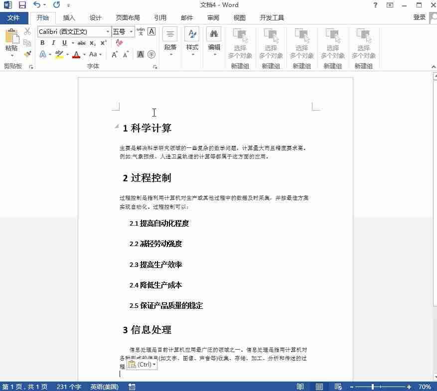Switch to the 设计 (Design) tab
This screenshot has width=437, height=391.
point(95,18)
